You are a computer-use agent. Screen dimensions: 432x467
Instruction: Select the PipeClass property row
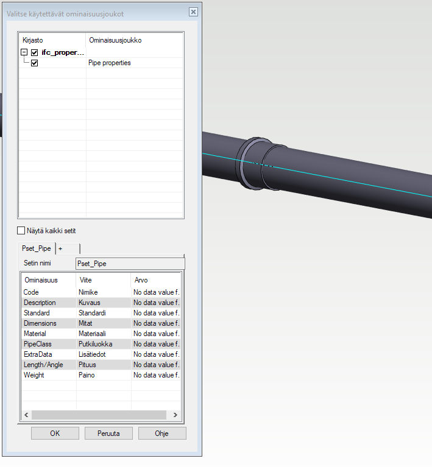[39, 344]
